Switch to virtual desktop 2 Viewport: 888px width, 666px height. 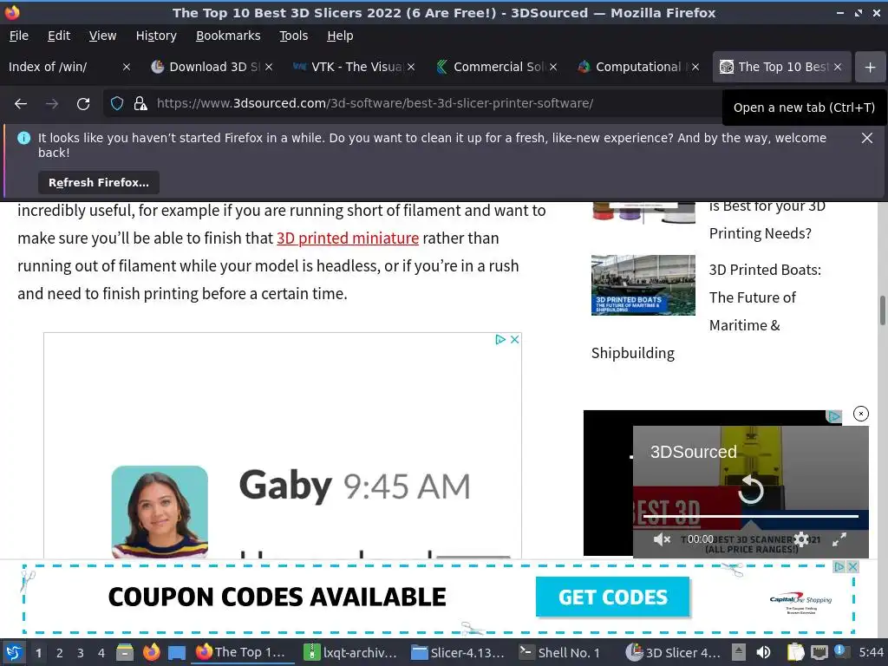tap(60, 653)
